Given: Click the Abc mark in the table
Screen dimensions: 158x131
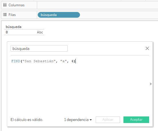Looking at the screenshot, I should (x=40, y=32).
